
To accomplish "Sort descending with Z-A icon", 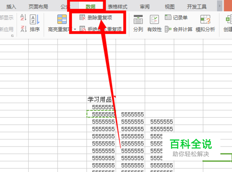I will [24, 29].
